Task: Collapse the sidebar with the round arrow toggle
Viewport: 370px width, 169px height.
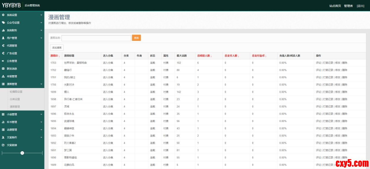Action: [x=22, y=153]
